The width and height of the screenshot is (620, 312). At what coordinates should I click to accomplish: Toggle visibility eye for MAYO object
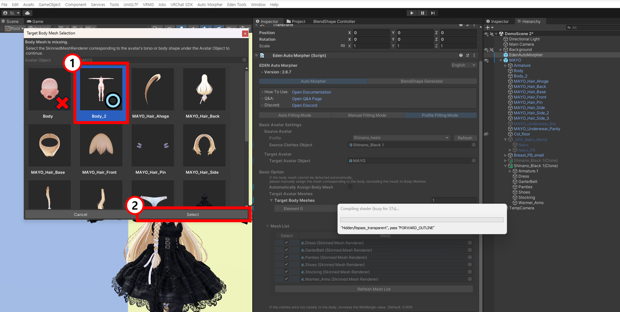coord(486,60)
